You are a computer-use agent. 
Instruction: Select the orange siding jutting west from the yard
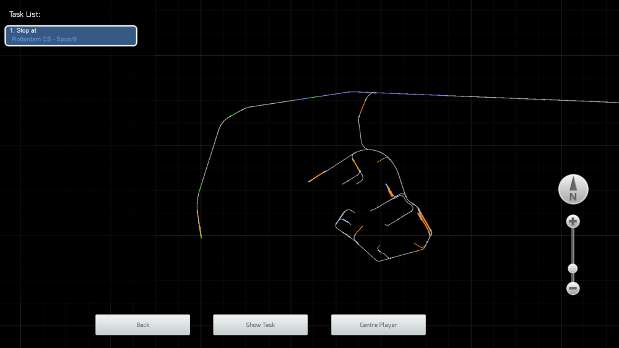[318, 176]
